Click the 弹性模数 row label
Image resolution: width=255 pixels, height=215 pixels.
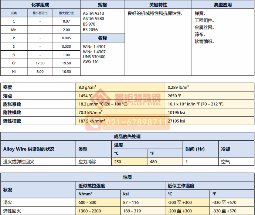[x=12, y=121]
